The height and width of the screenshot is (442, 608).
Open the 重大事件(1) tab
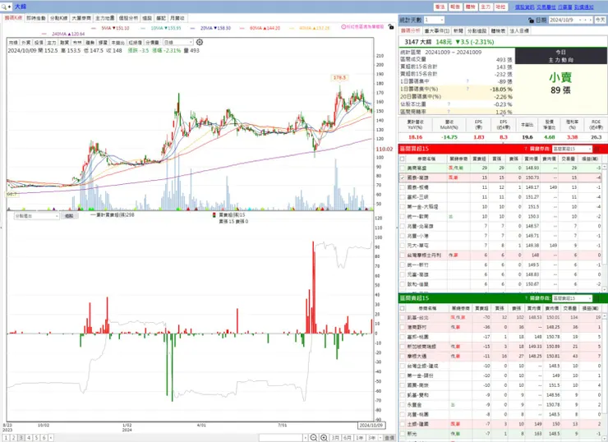[x=436, y=30]
